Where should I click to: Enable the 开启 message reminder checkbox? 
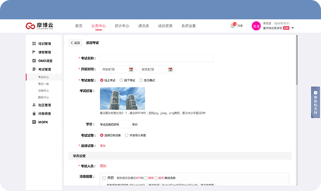(x=104, y=178)
